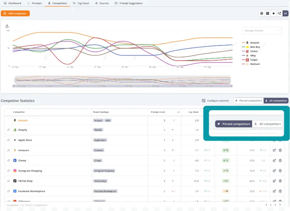Screen dimensions: 290x211
Task: Open Configure columns options
Action: click(215, 101)
